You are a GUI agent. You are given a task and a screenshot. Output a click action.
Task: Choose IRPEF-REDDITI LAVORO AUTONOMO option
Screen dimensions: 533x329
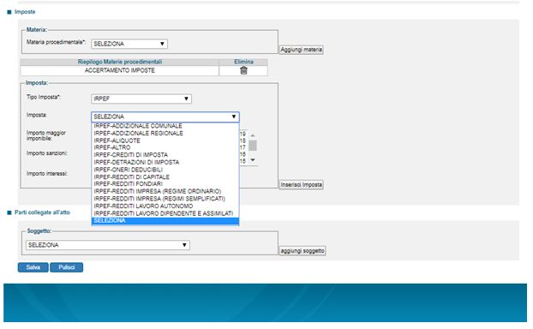point(165,206)
